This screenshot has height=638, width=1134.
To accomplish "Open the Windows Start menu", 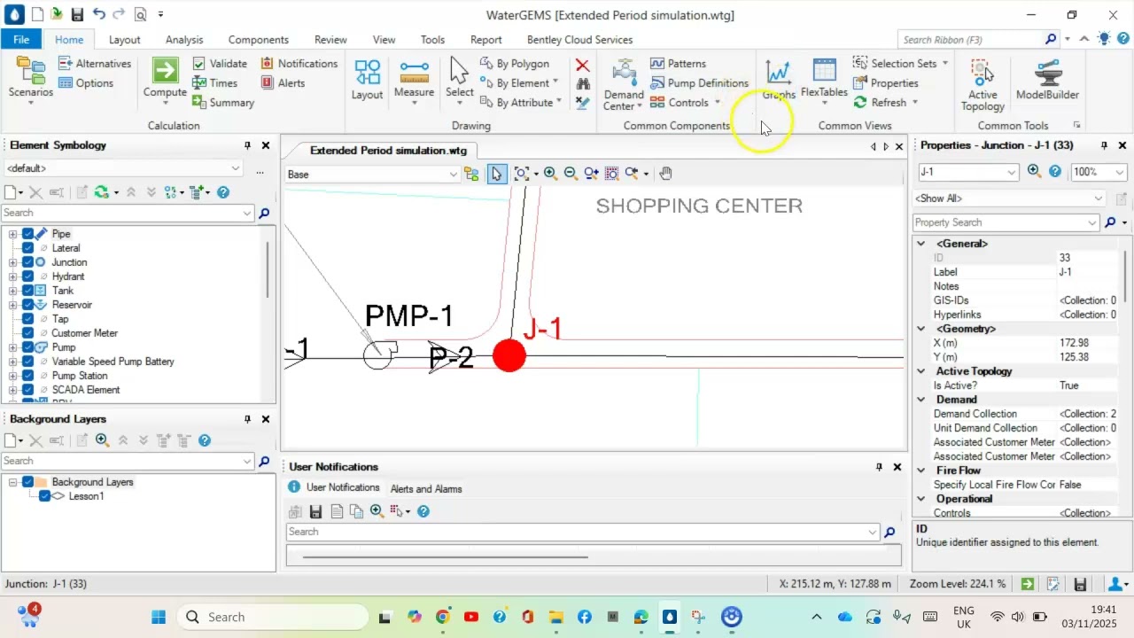I will [159, 617].
